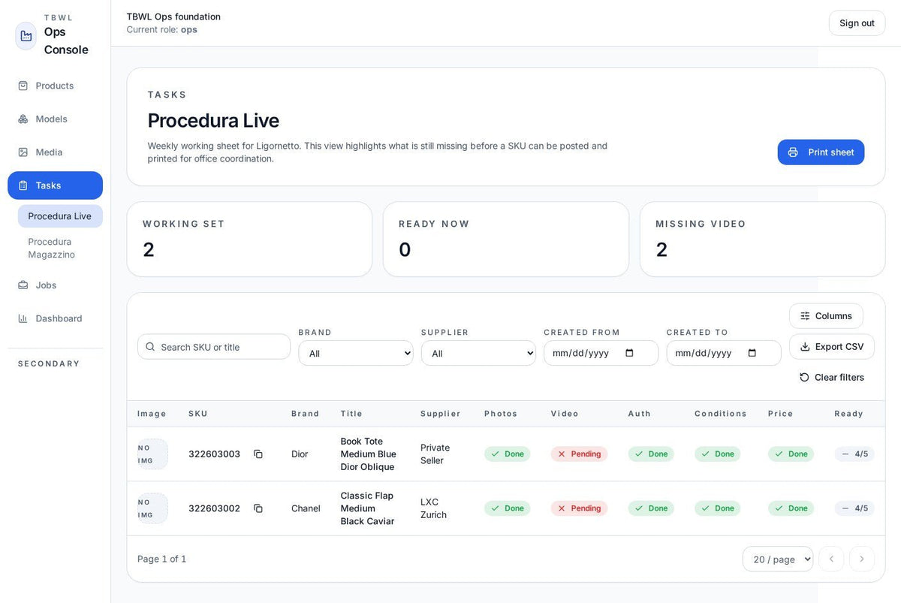
Task: Reset filters with Clear filters
Action: click(832, 377)
